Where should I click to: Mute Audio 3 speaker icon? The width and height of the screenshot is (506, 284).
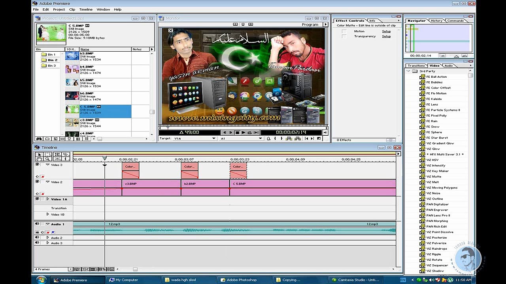coord(37,243)
